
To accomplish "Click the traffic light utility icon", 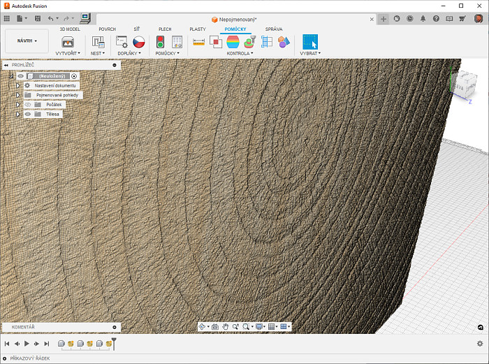I will coord(160,42).
